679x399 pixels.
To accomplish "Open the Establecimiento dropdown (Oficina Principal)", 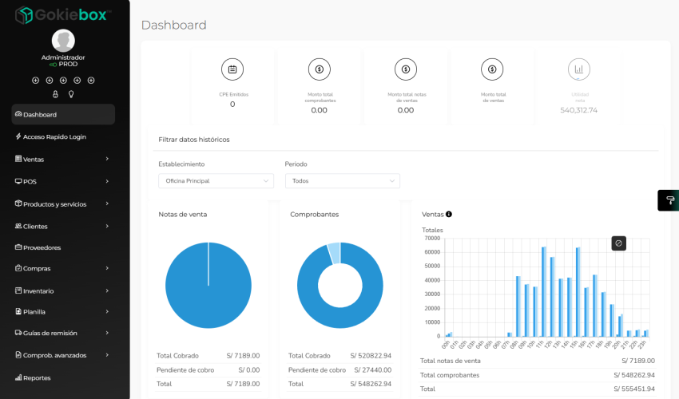I will (216, 181).
